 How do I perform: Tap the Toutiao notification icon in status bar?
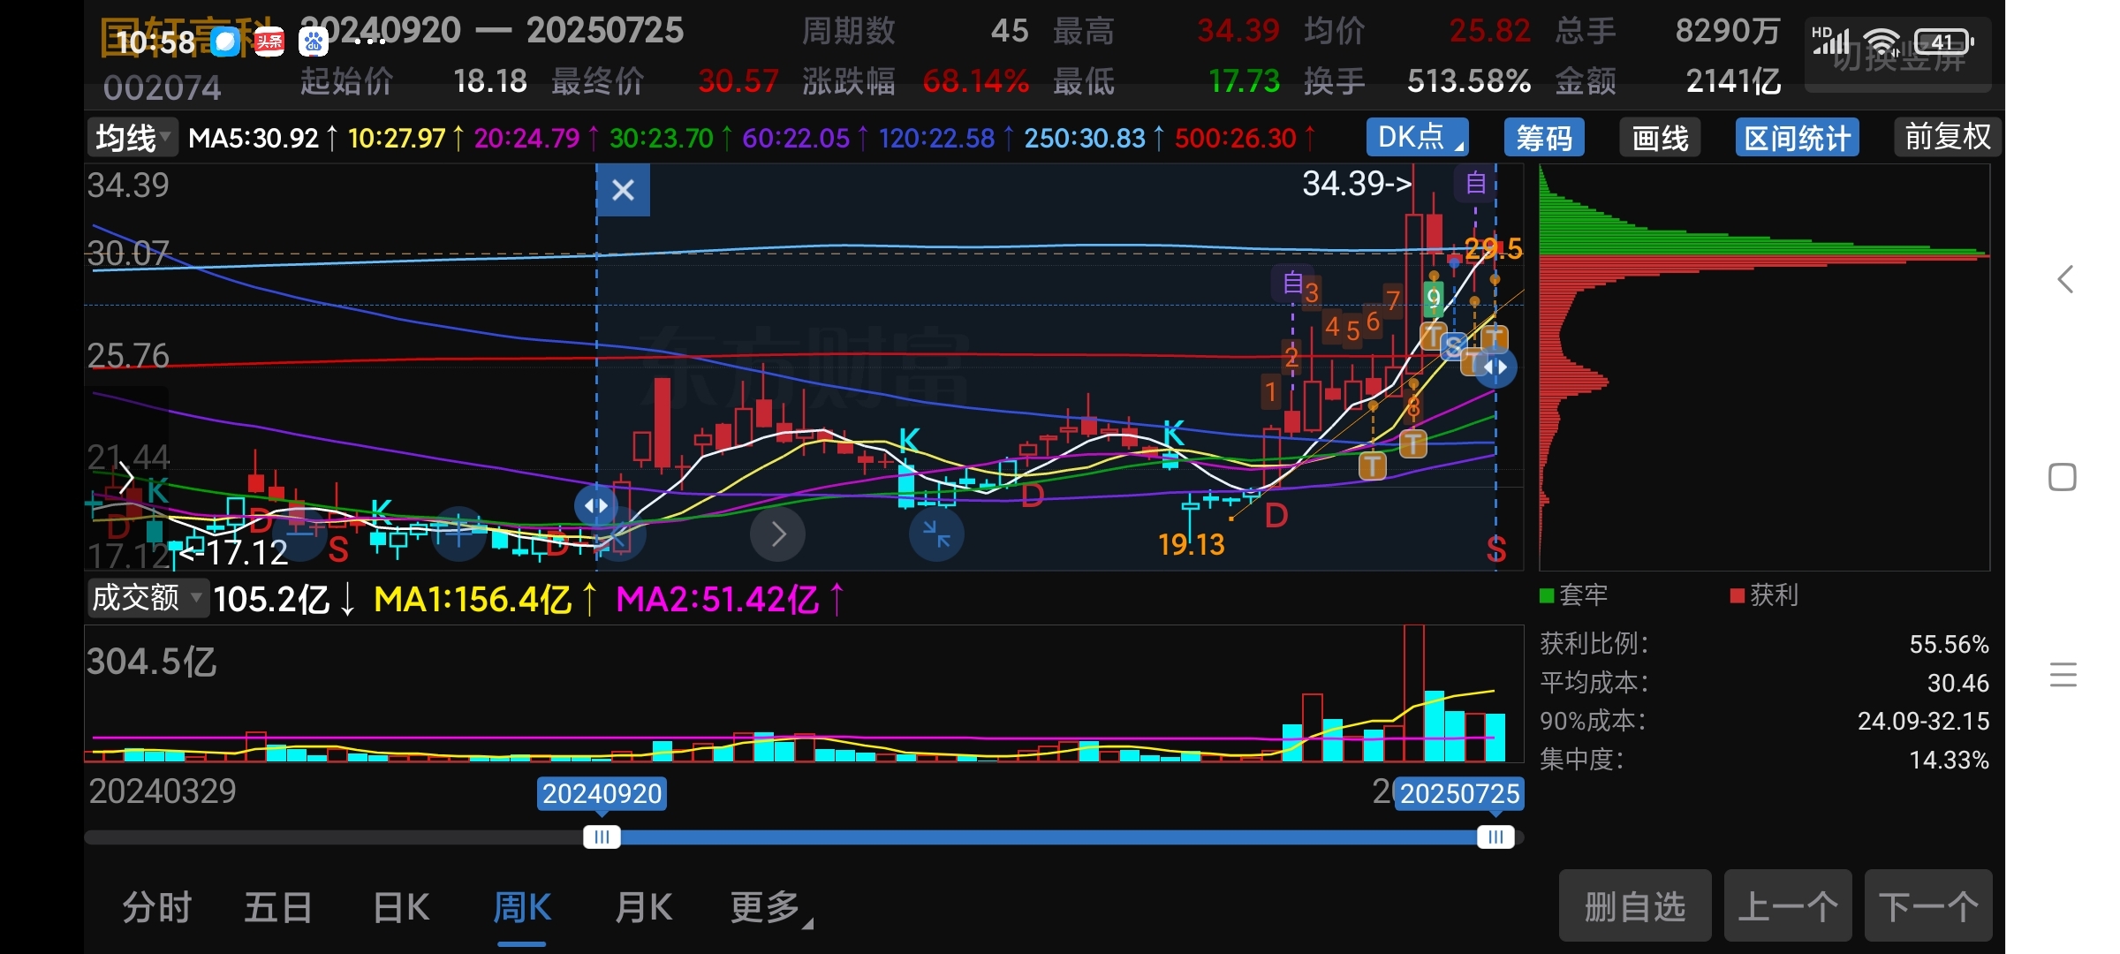269,42
